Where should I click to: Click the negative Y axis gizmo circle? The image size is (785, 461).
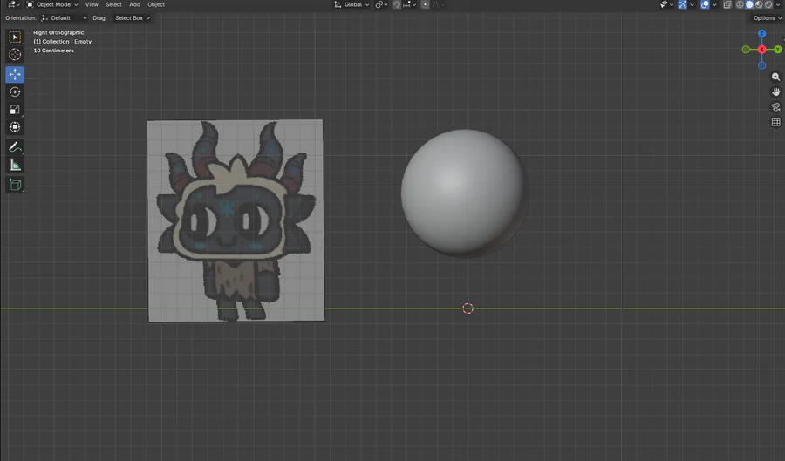pyautogui.click(x=746, y=50)
